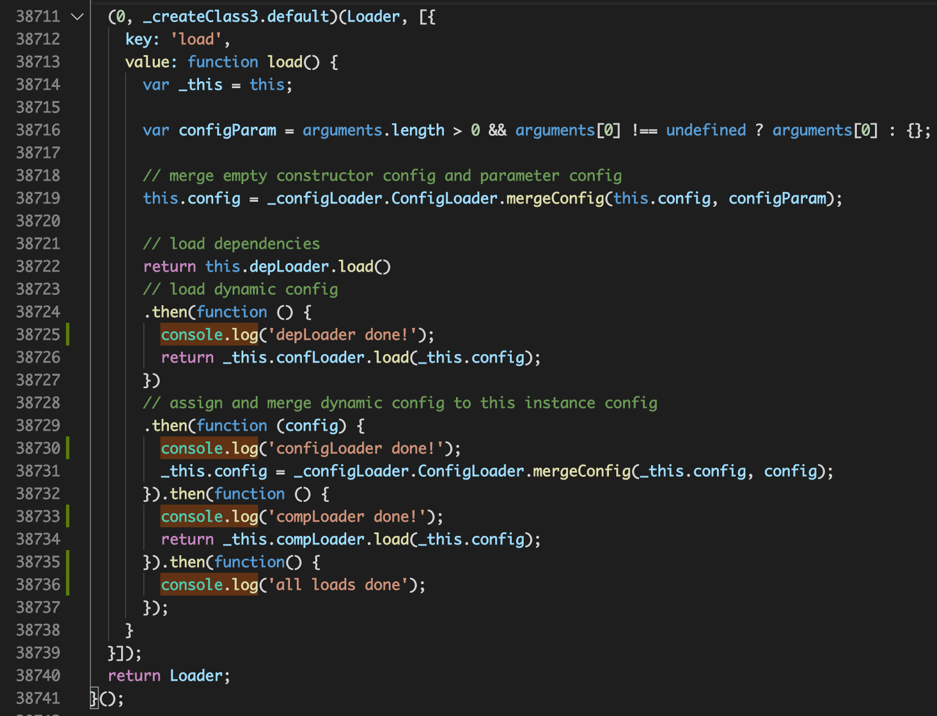Click the change bar next to line 38736
The height and width of the screenshot is (716, 937).
tap(68, 585)
